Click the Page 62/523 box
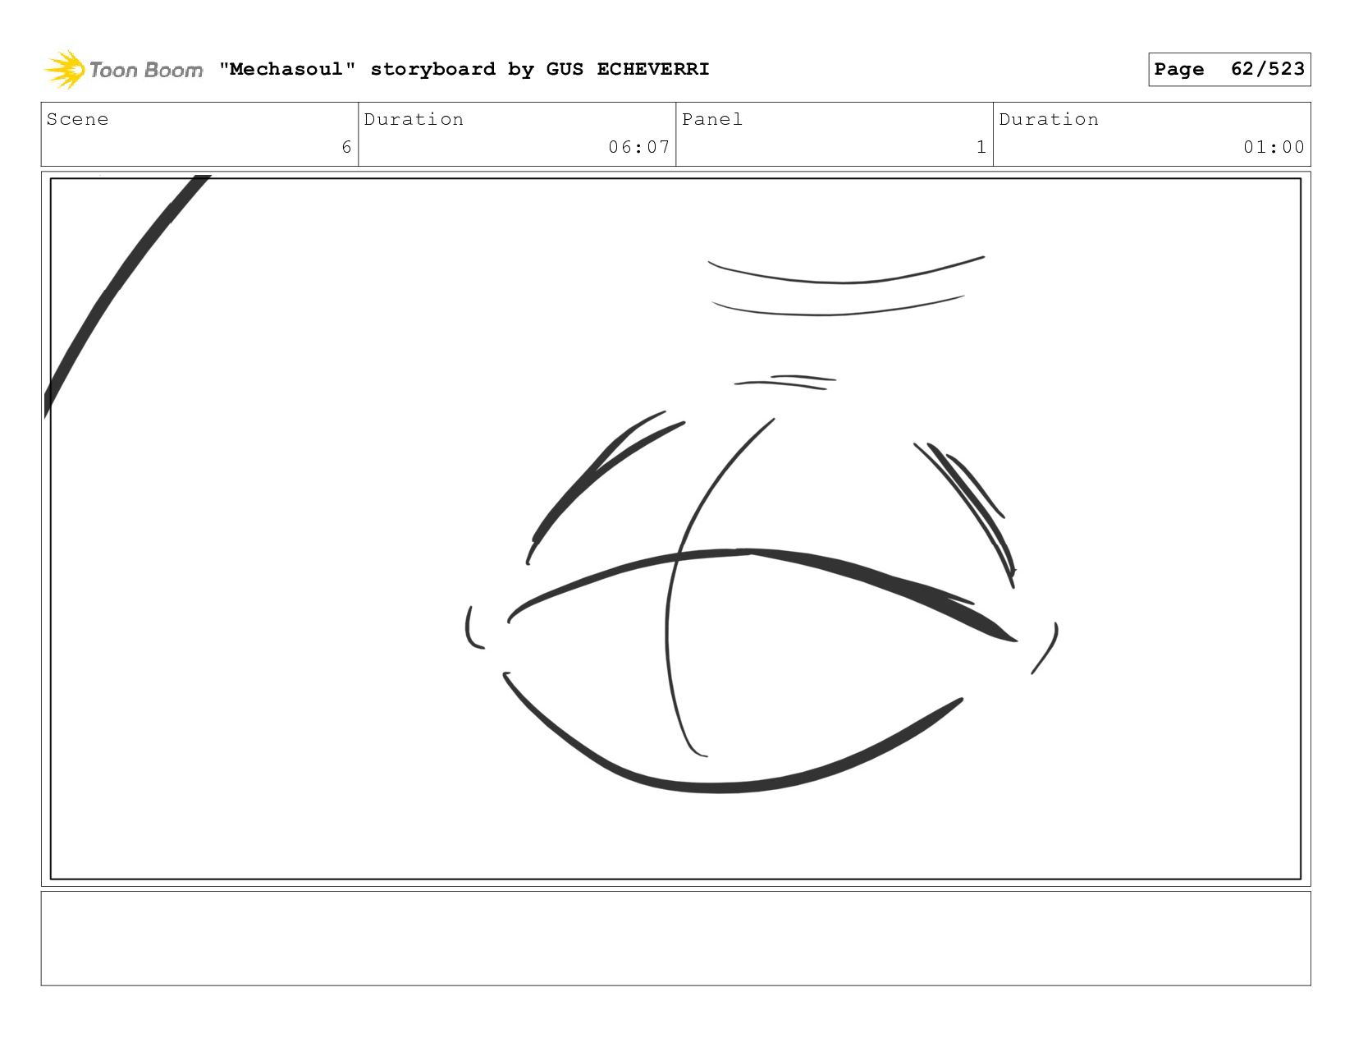The height and width of the screenshot is (1047, 1354). 1229,69
